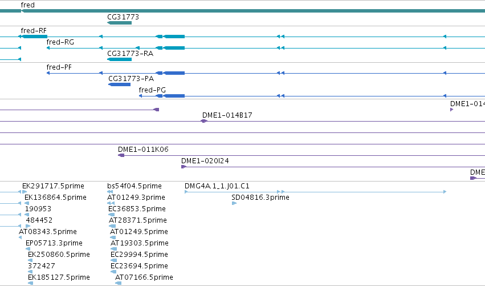Select the CG31773 gene bar

[x=119, y=23]
